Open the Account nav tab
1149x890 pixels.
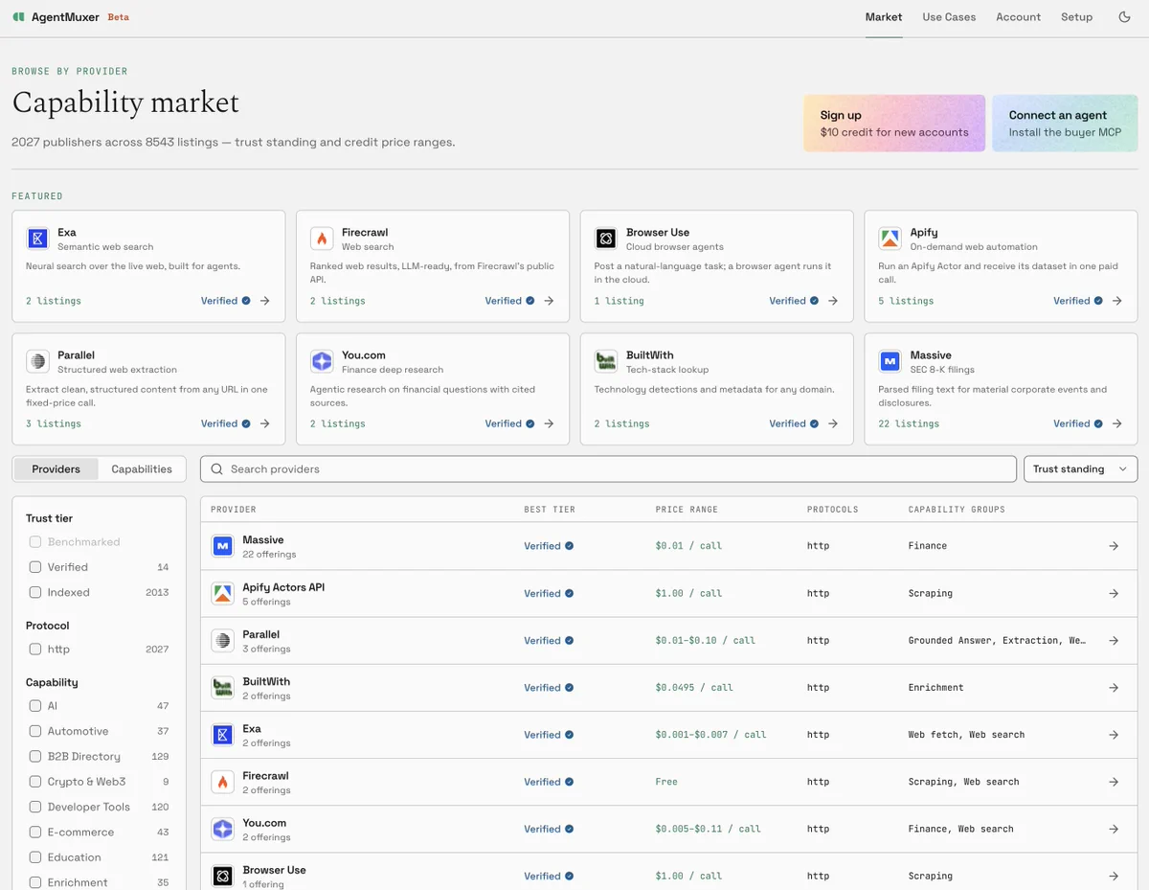click(x=1018, y=17)
